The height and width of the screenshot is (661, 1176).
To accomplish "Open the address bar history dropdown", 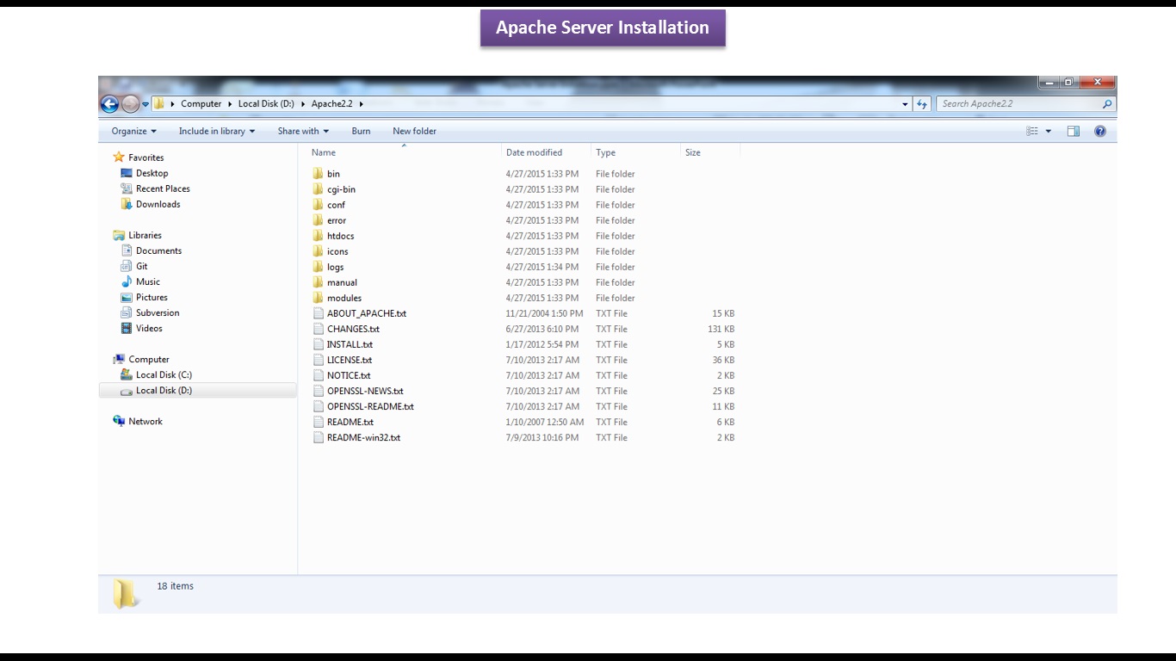I will tap(905, 104).
